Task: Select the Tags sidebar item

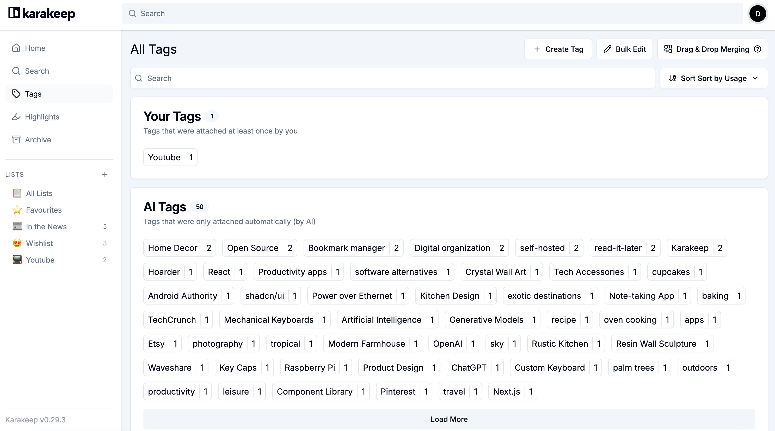Action: coord(33,94)
